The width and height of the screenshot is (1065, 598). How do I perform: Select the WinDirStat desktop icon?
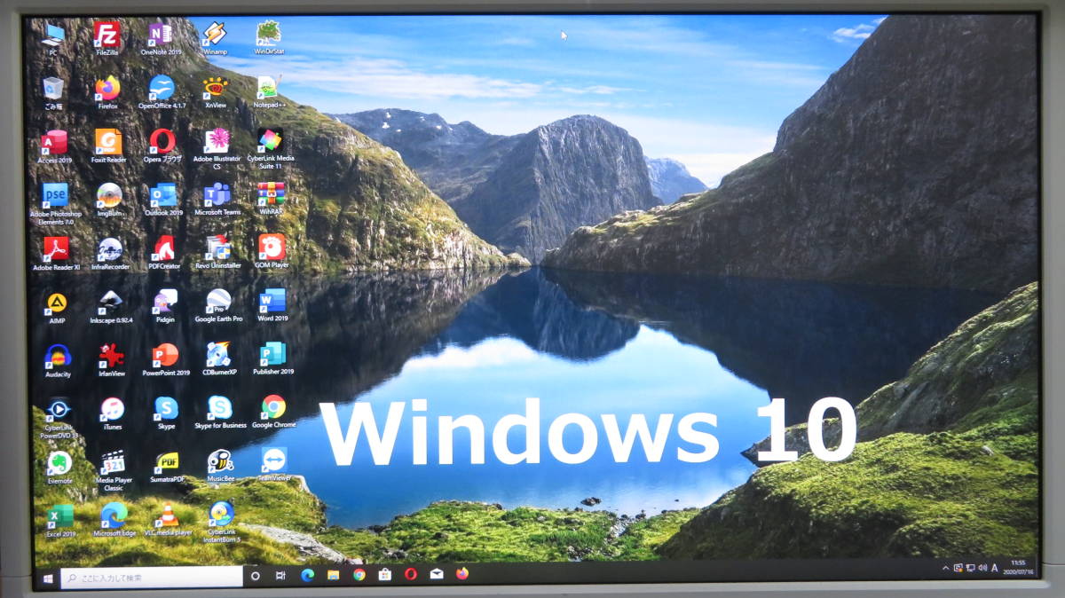click(269, 37)
